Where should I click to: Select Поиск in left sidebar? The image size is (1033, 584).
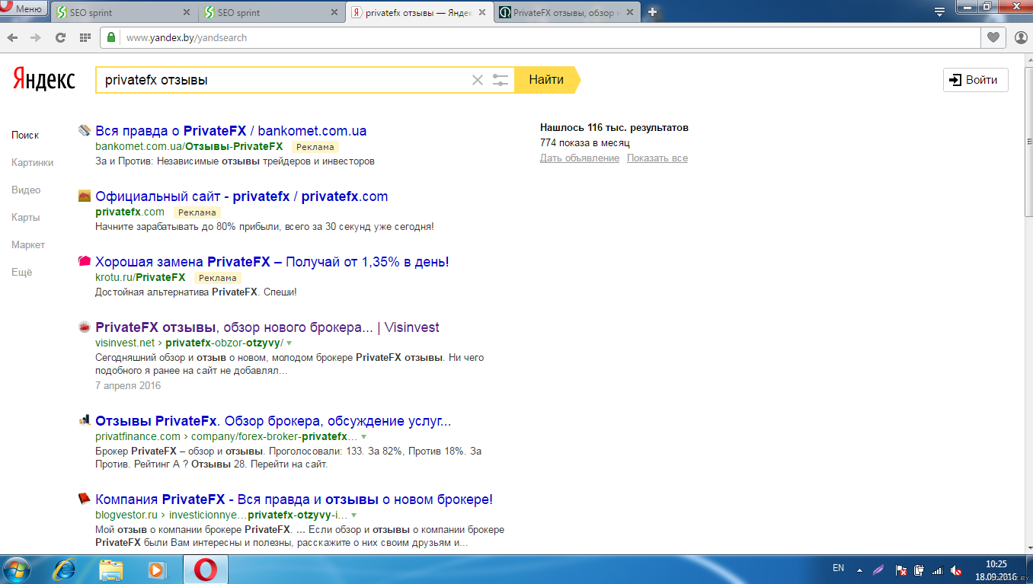pyautogui.click(x=25, y=135)
